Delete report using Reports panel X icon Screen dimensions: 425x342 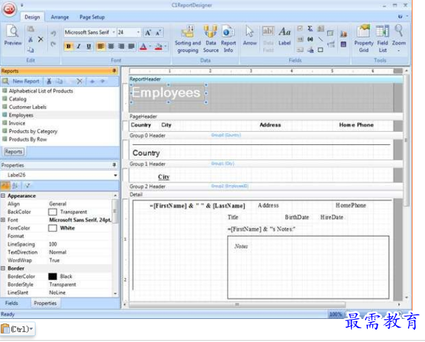click(x=79, y=81)
